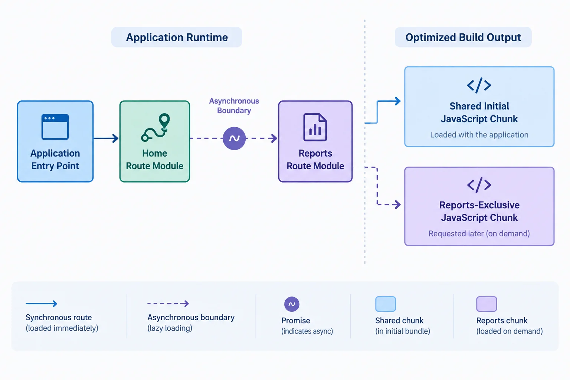Click the 'Promise' legend label
570x380 pixels.
296,321
